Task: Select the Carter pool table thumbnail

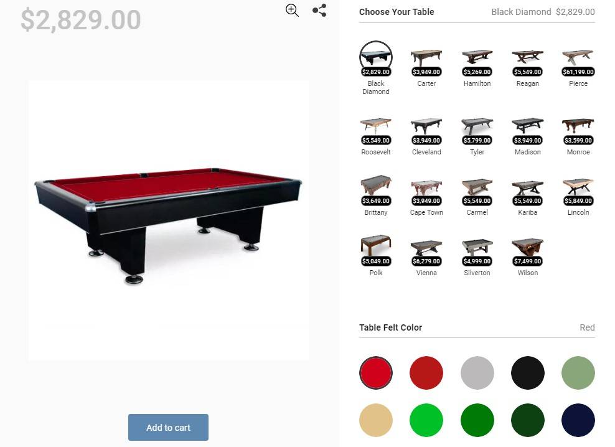Action: pyautogui.click(x=426, y=58)
